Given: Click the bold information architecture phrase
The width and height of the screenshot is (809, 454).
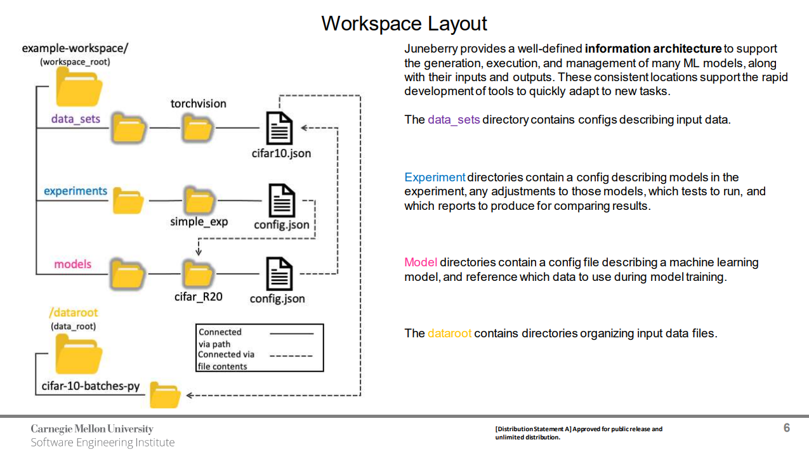Looking at the screenshot, I should pos(654,49).
